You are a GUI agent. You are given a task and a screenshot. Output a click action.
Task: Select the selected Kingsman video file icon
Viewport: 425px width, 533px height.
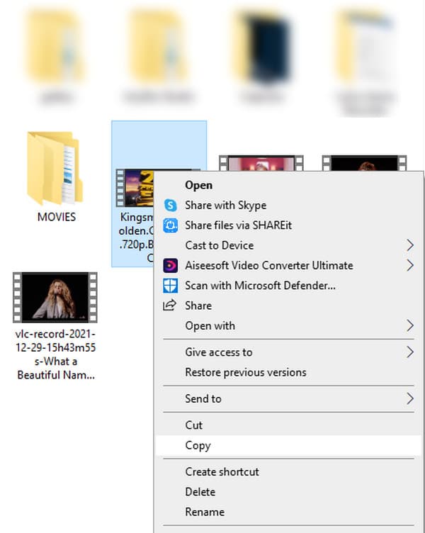[x=133, y=188]
